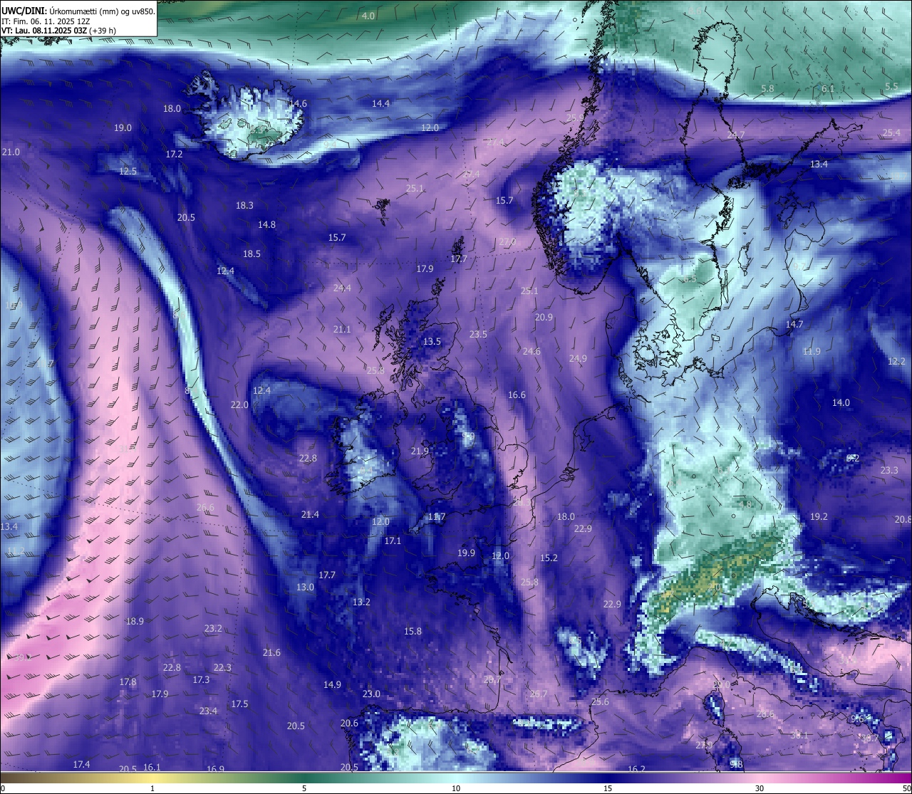This screenshot has width=912, height=794.
Task: Click the 'IT: Fim. 06. 11. 2025 12Z' line
Action: tap(46, 21)
